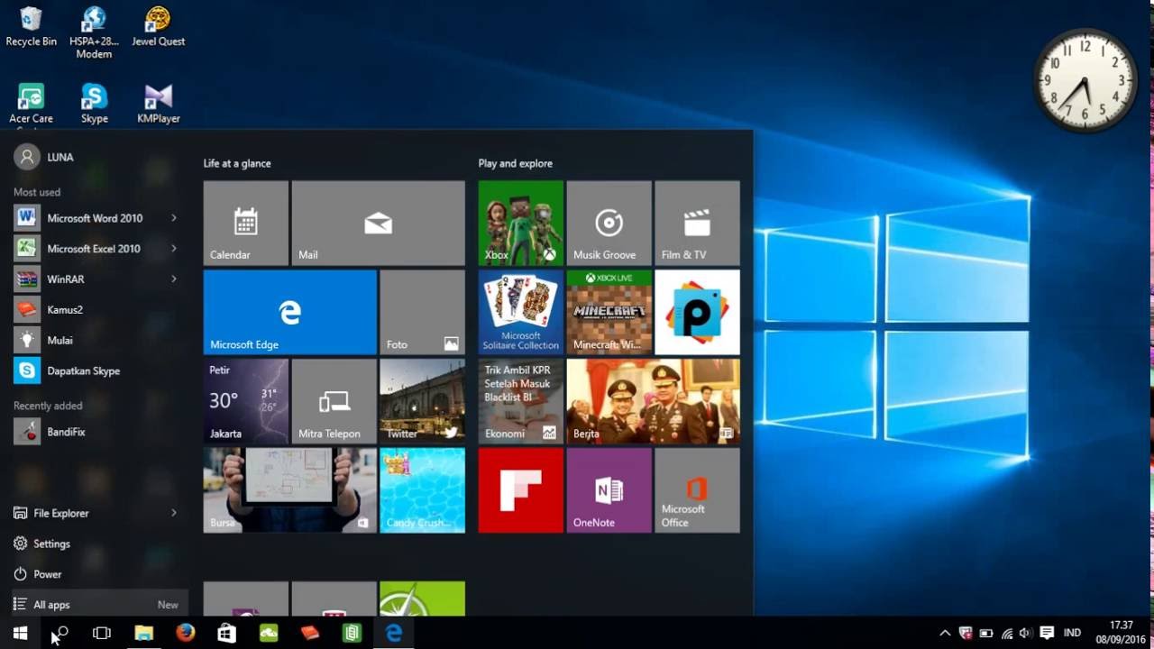Open the Twitter tile
Viewport: 1154px width, 649px height.
(x=422, y=401)
